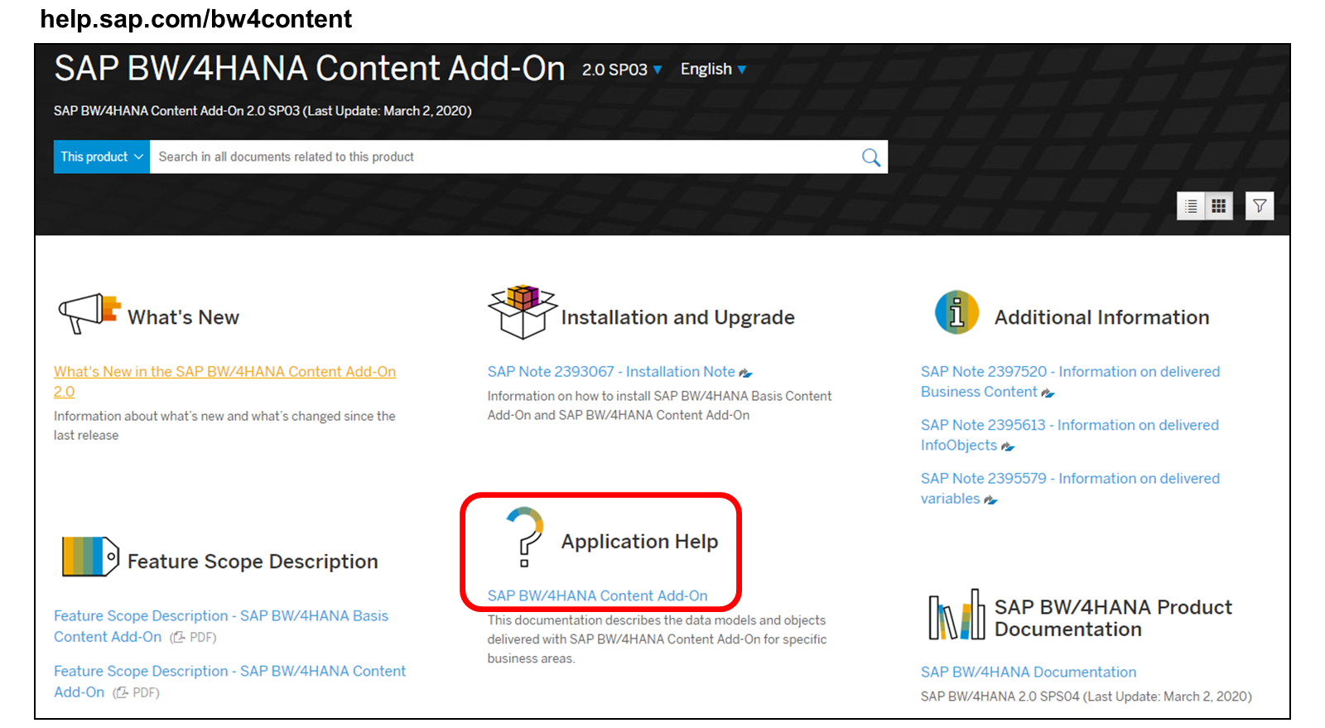Click external link icon after InfoObjects
Image resolution: width=1325 pixels, height=728 pixels.
[1008, 447]
